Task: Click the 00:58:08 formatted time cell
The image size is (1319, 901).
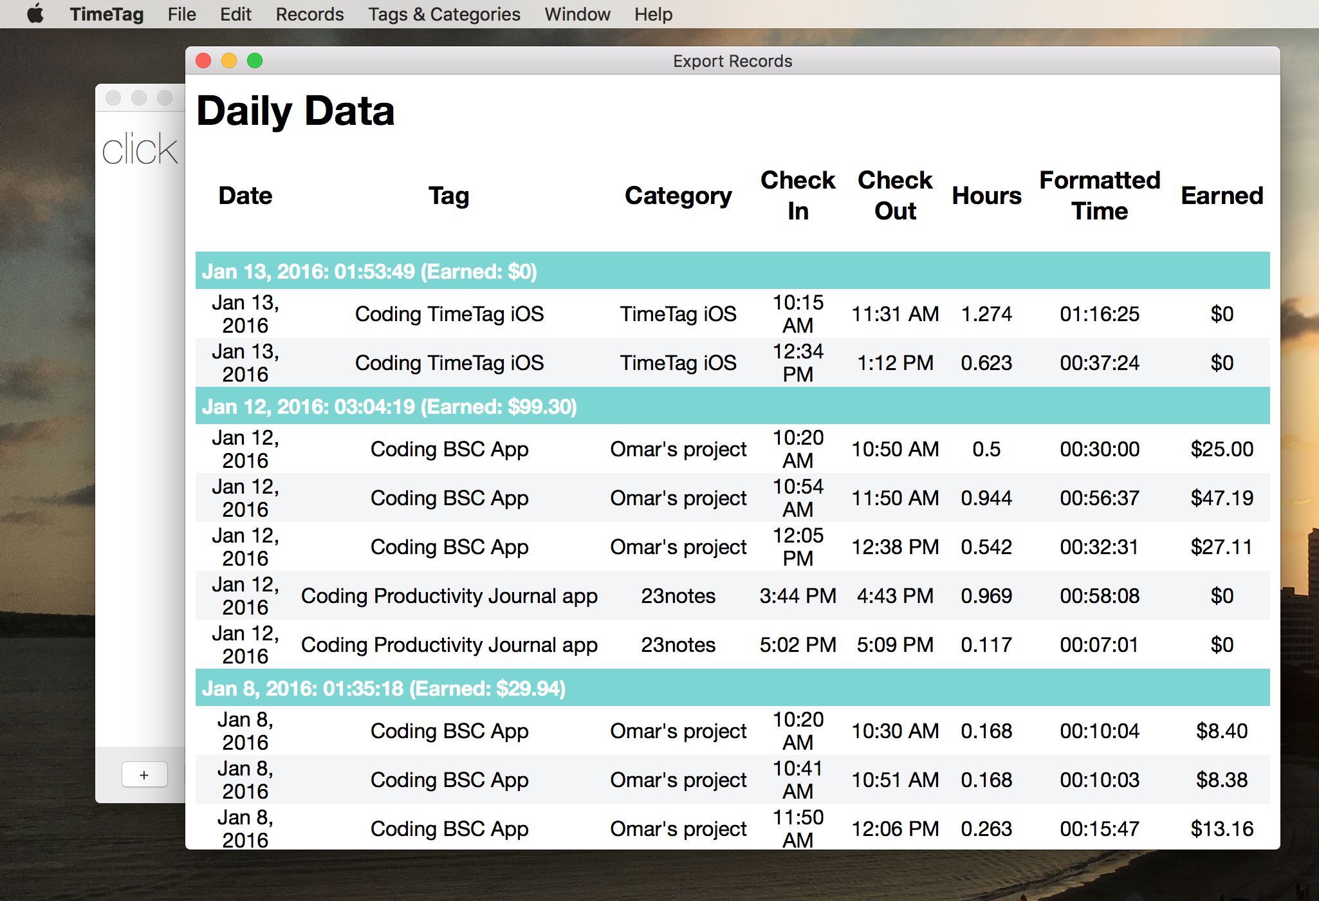Action: pyautogui.click(x=1100, y=596)
